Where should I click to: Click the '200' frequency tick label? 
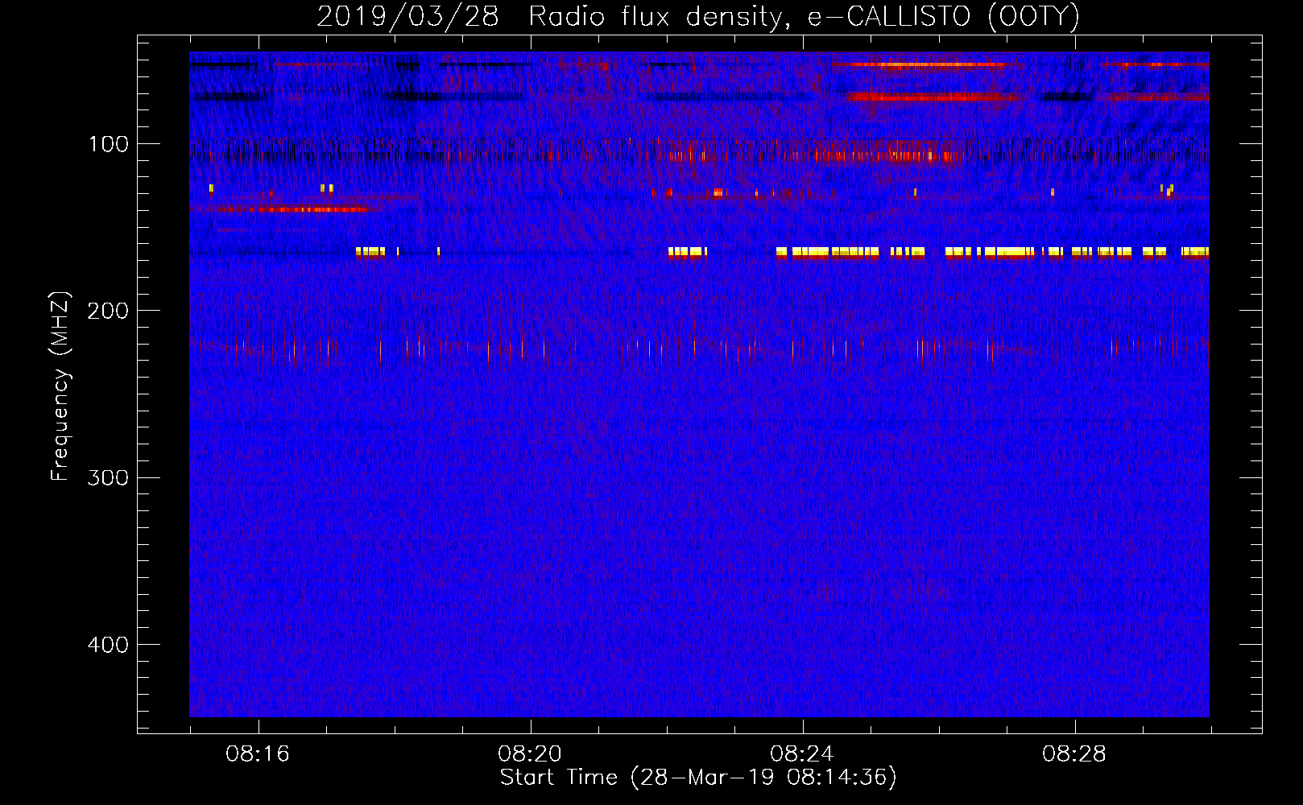108,311
